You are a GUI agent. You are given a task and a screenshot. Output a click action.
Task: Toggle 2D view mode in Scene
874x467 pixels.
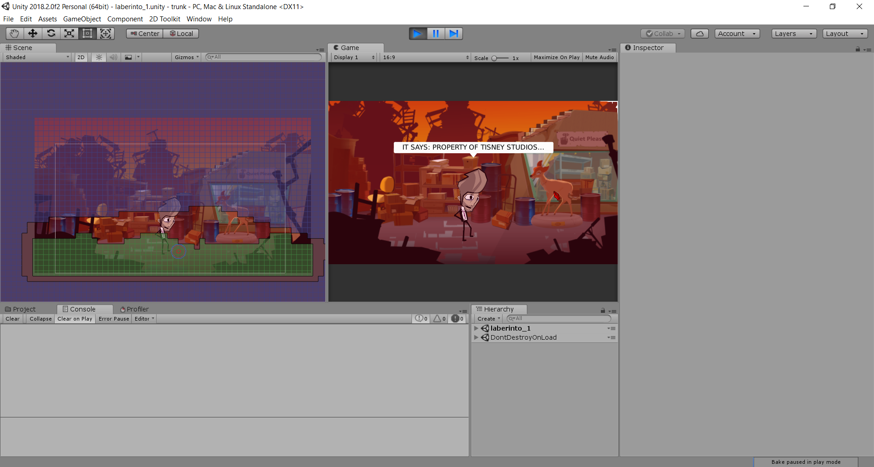pos(81,57)
